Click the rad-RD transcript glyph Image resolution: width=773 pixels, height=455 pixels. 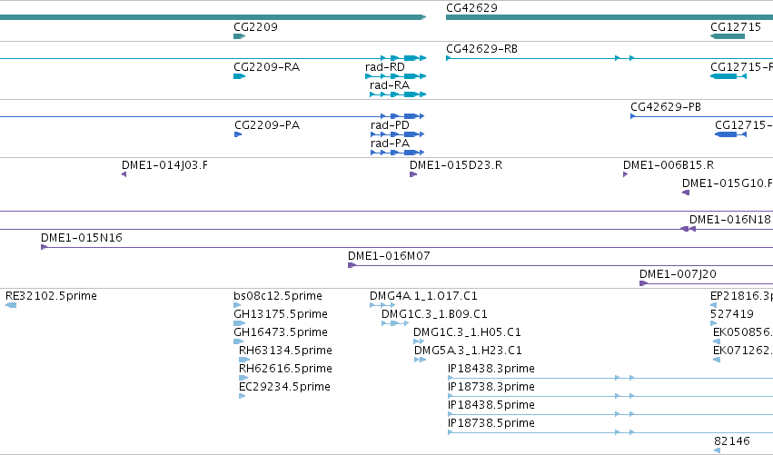coord(395,76)
